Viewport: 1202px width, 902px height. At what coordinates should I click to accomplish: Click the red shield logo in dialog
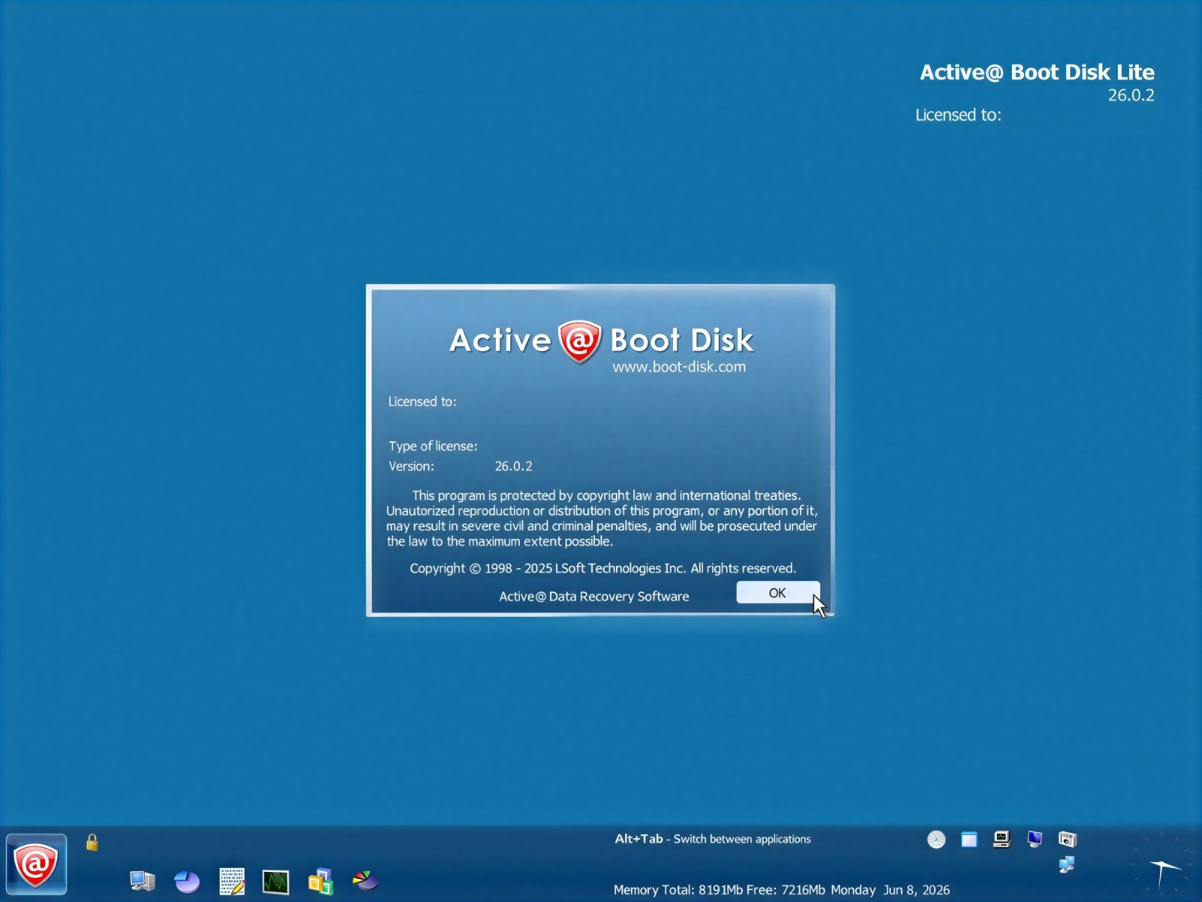580,341
